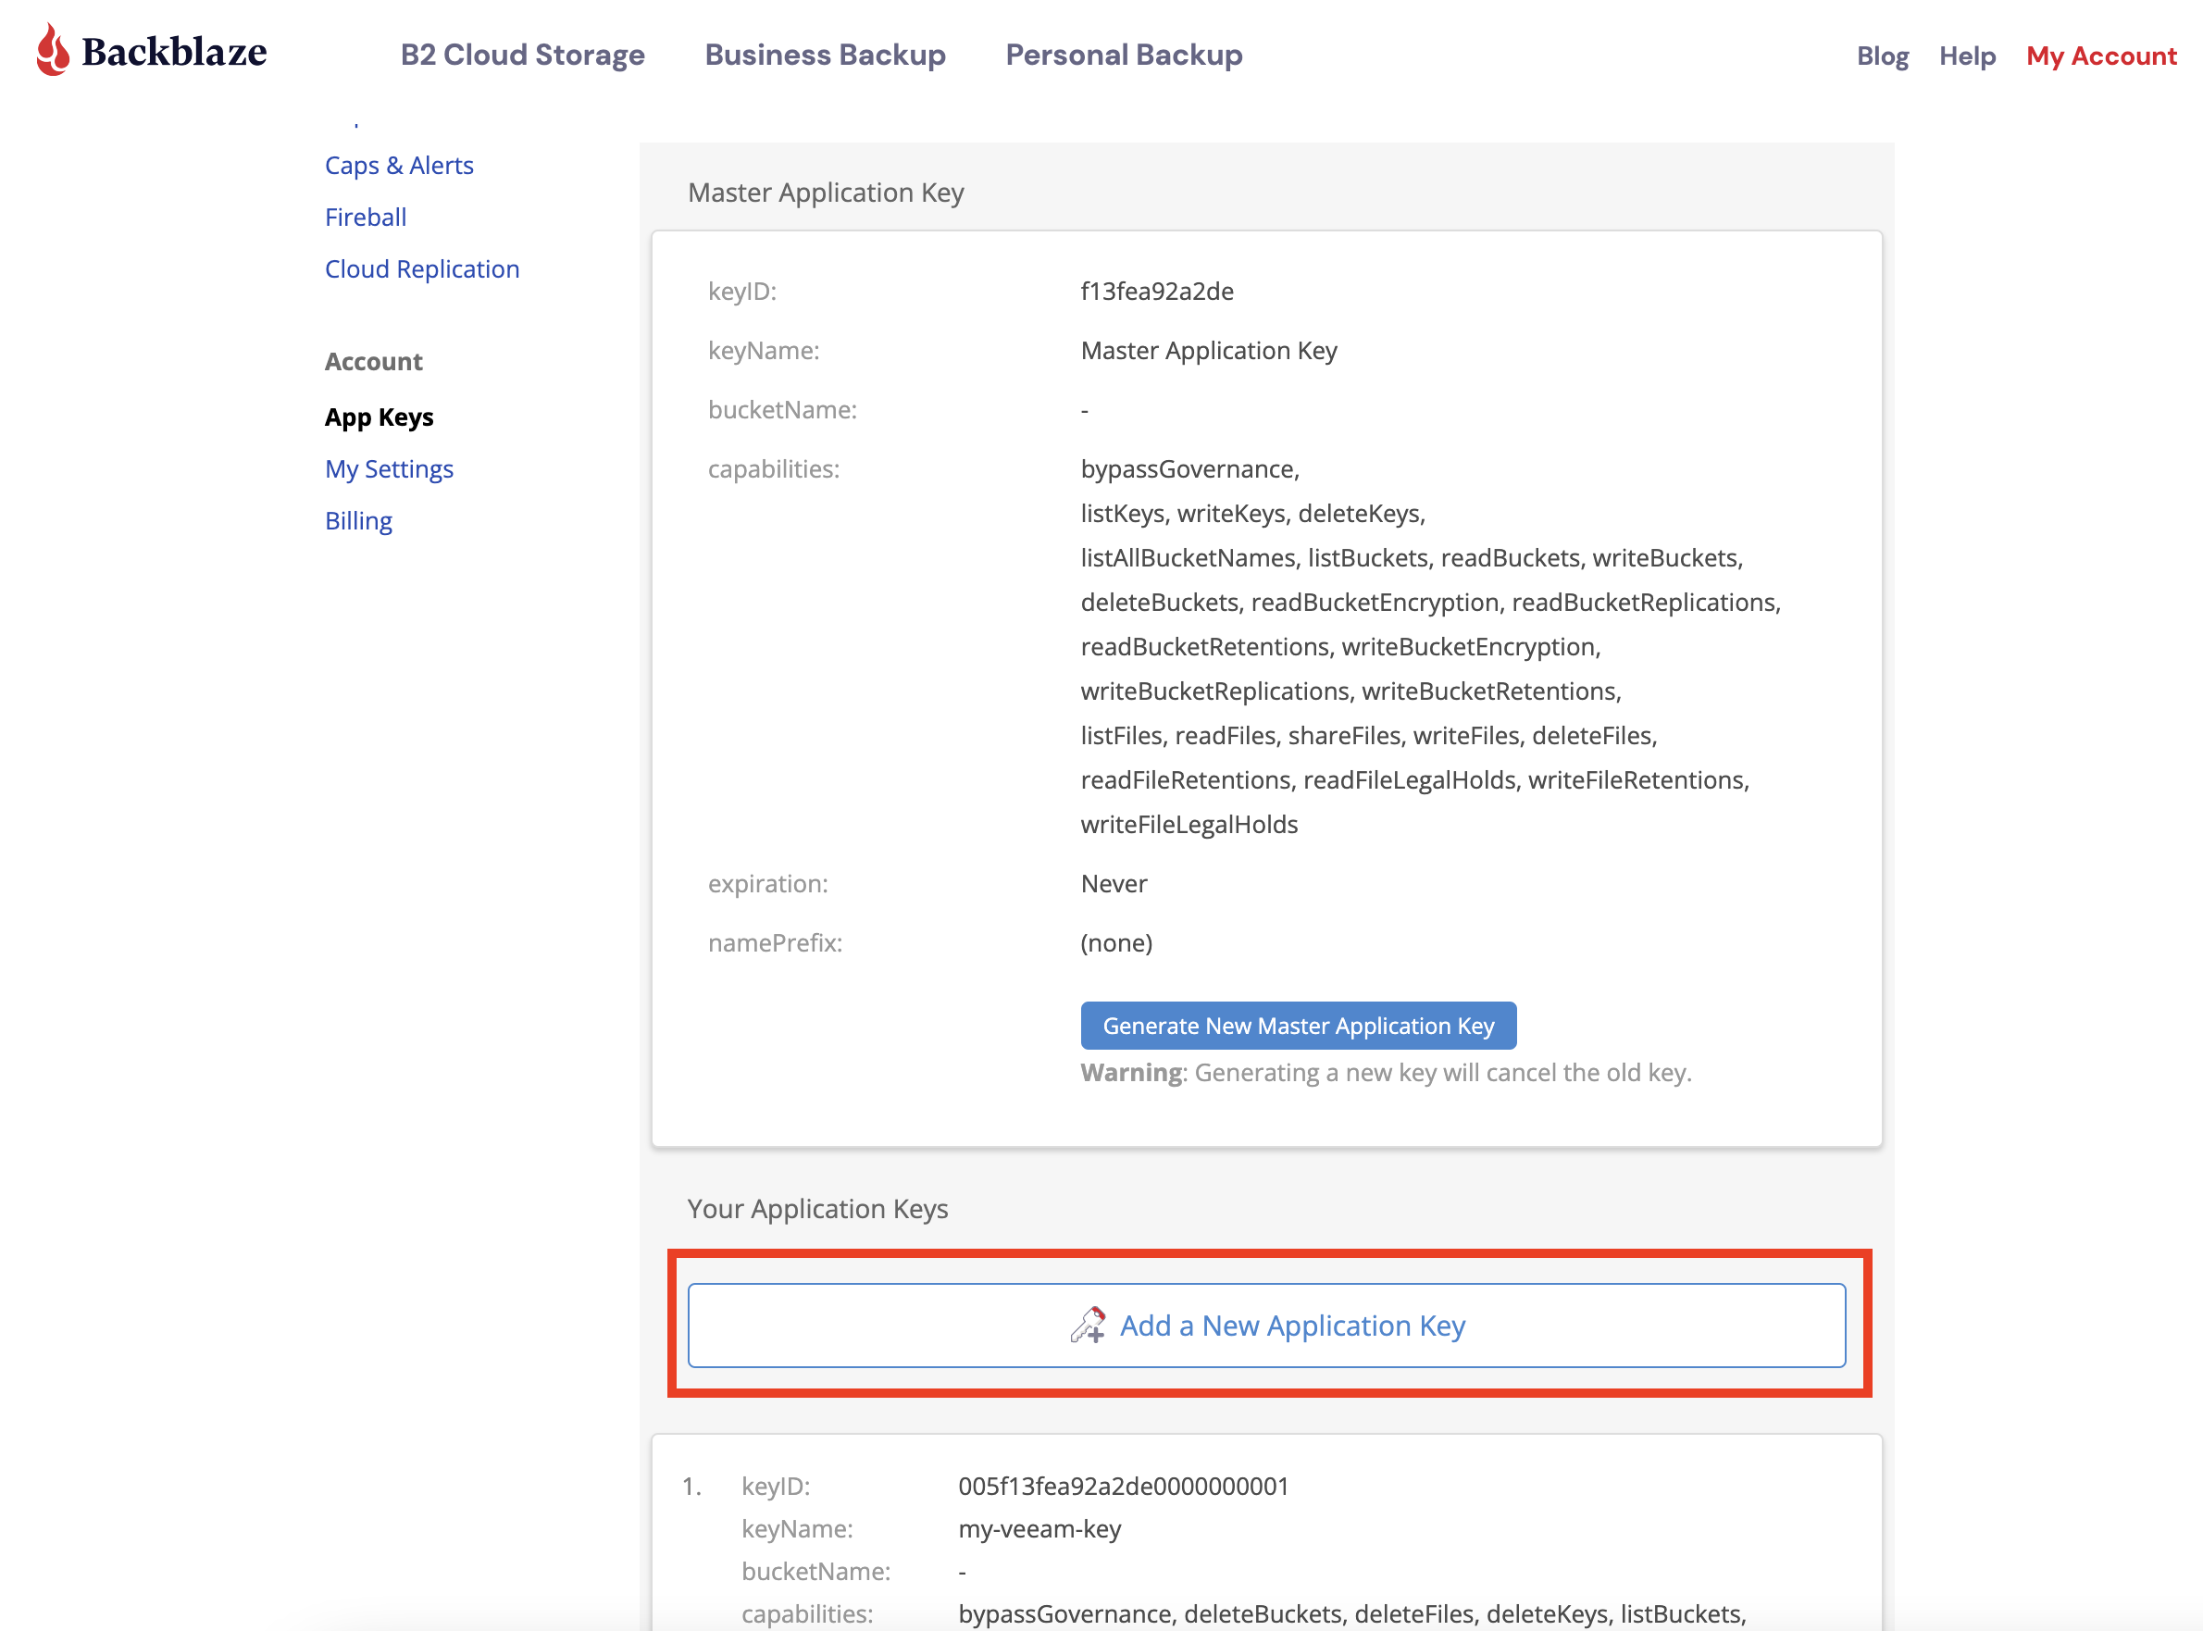Select keyName value Master Application Key

1209,351
